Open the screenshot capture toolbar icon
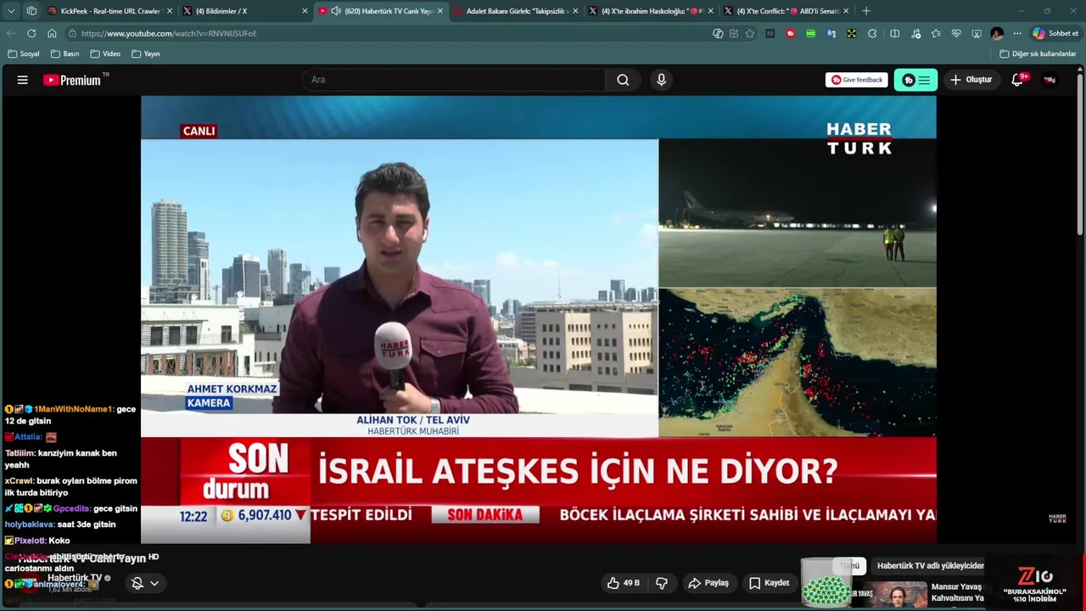The image size is (1086, 611). [x=977, y=33]
